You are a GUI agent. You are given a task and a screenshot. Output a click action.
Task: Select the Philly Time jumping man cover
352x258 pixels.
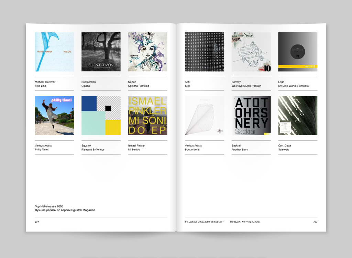point(54,116)
